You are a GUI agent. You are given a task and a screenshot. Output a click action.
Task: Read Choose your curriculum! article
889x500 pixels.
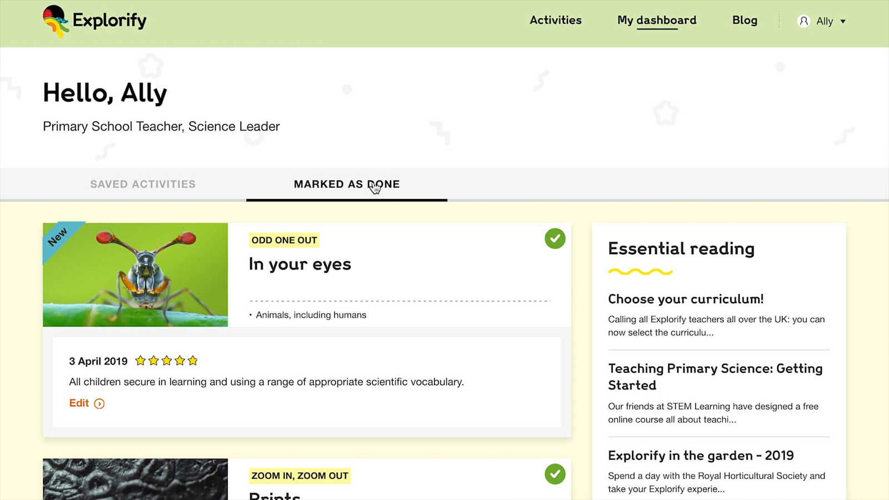pyautogui.click(x=686, y=299)
